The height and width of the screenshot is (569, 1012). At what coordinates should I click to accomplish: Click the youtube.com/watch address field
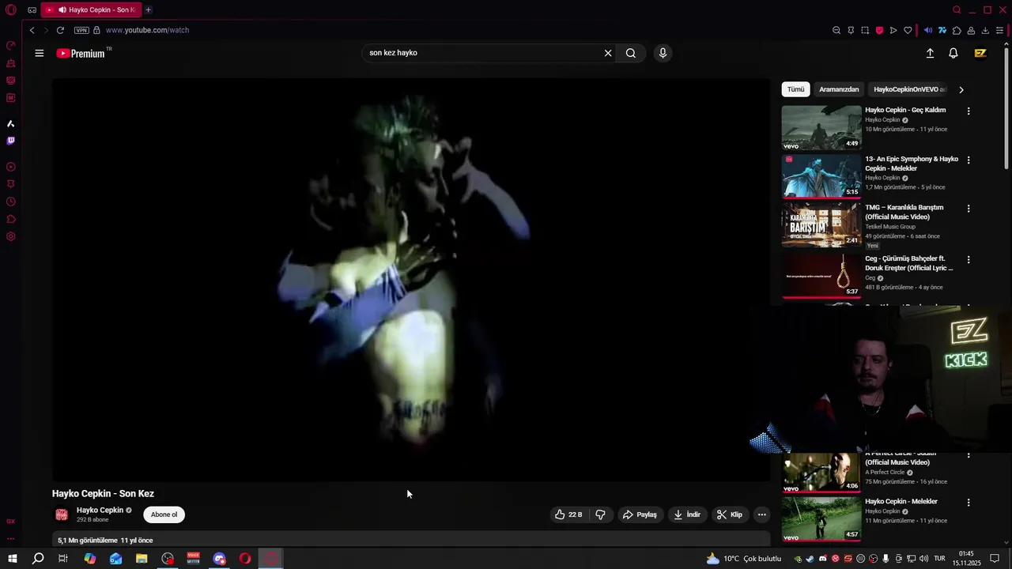147,30
